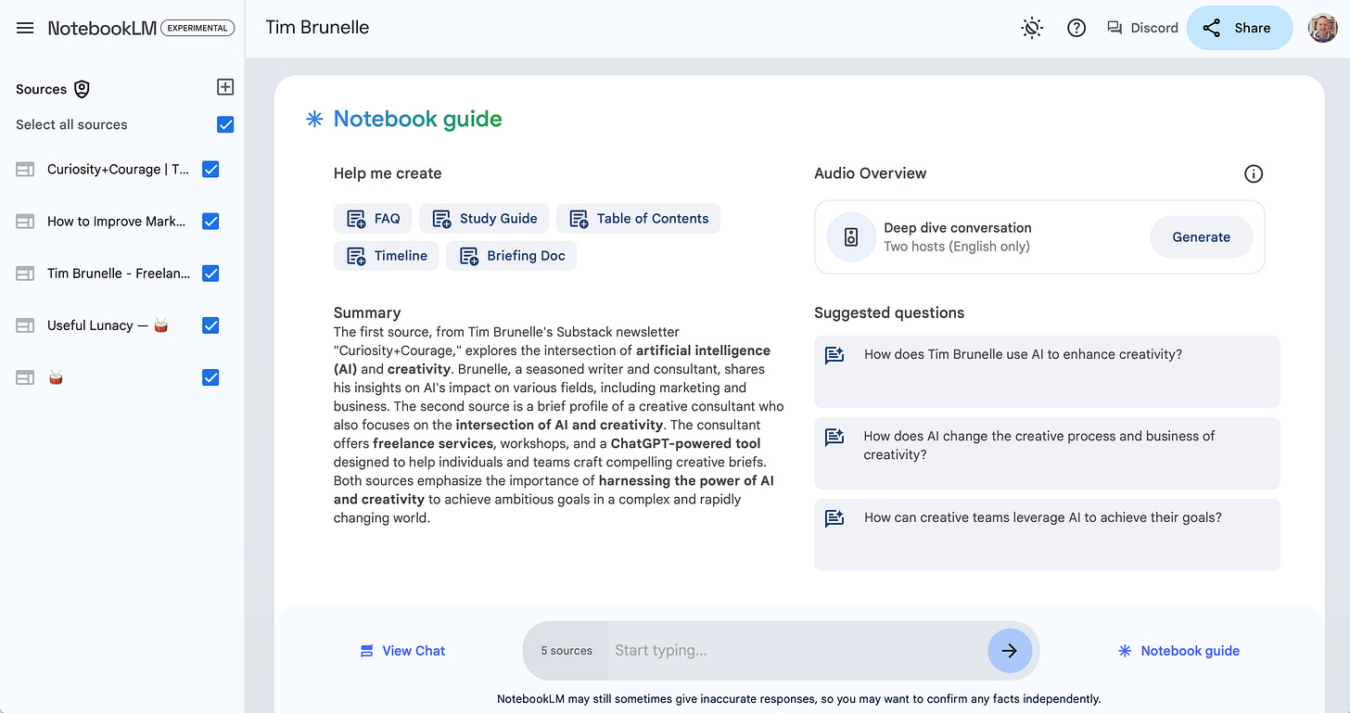Viewport: 1350px width, 713px height.
Task: Click the add source plus icon
Action: click(x=224, y=87)
